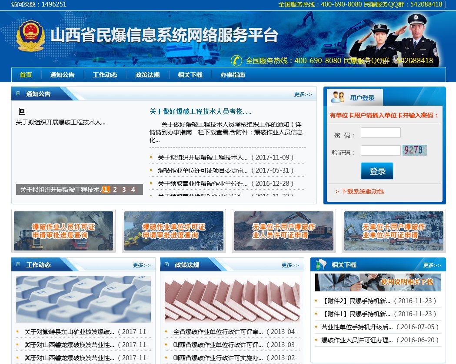Viewport: 456px width, 364px height.
Task: Select page 3 in the carousel pagination
Action: pos(124,189)
